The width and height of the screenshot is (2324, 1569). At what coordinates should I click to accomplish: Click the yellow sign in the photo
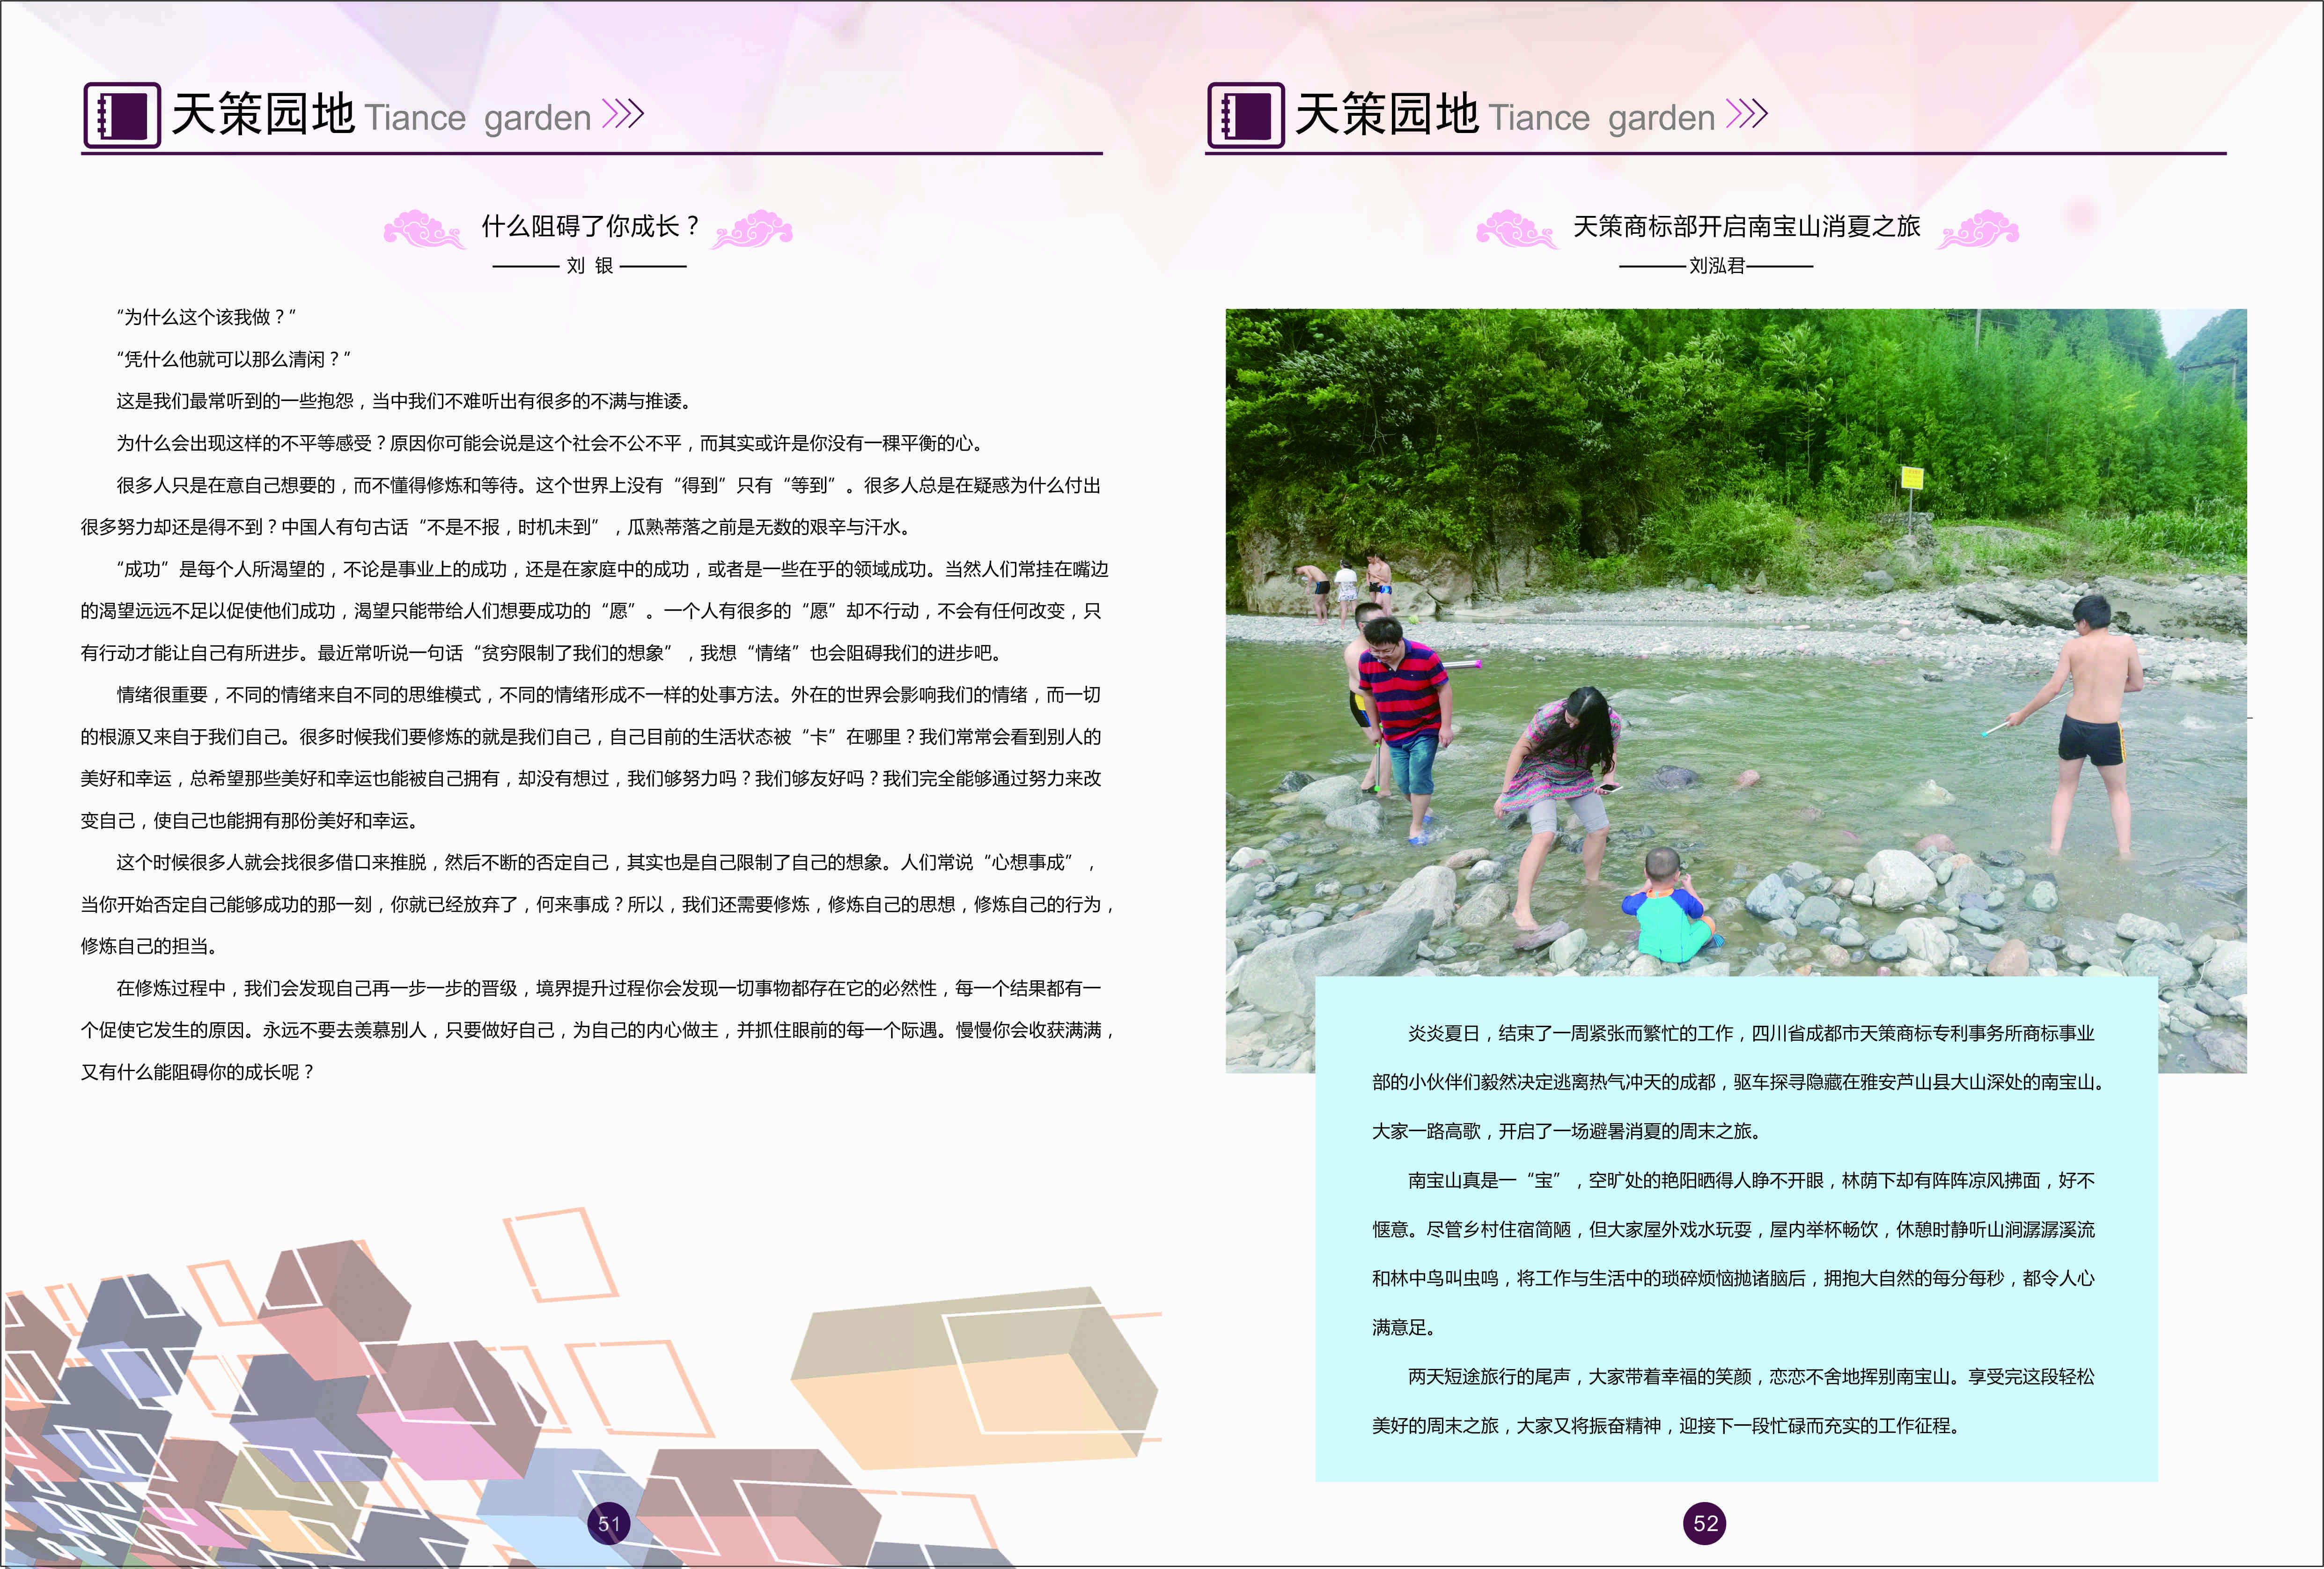pyautogui.click(x=1911, y=477)
